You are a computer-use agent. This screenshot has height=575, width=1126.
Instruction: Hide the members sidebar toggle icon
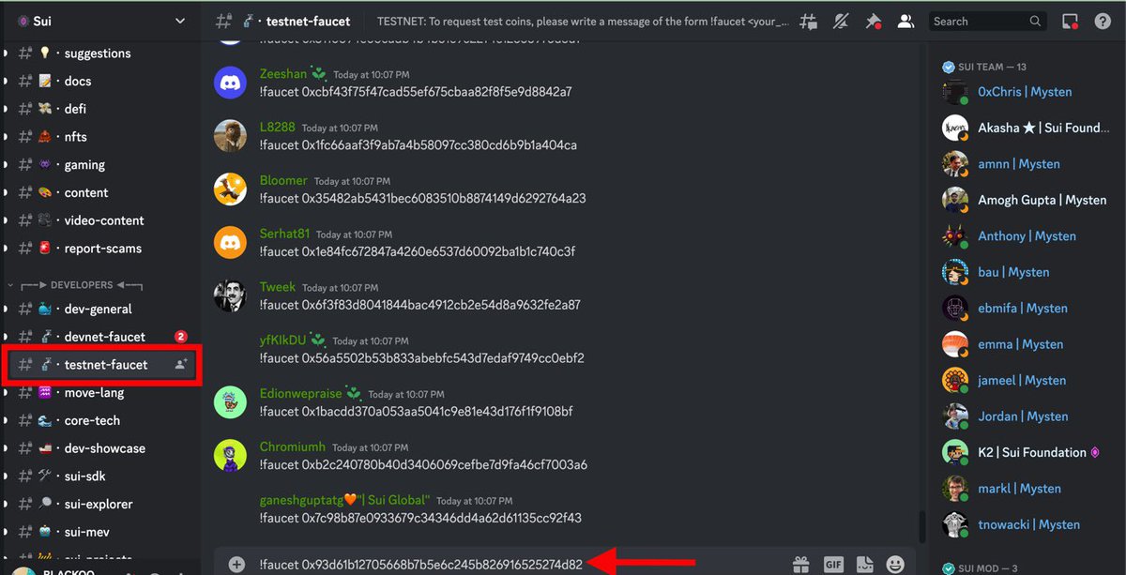click(x=905, y=21)
